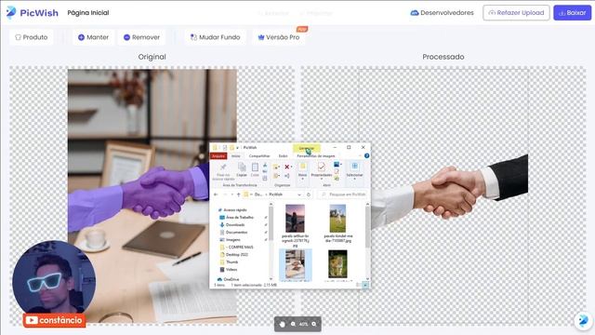Click the Mover para icon

tap(276, 167)
